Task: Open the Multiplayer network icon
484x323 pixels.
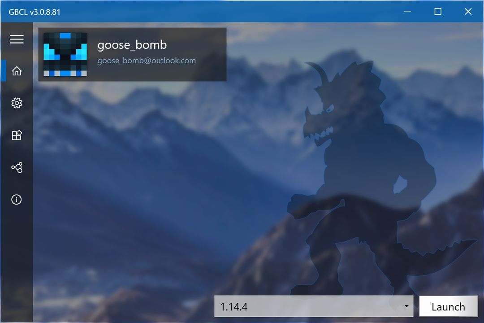Action: coord(17,167)
